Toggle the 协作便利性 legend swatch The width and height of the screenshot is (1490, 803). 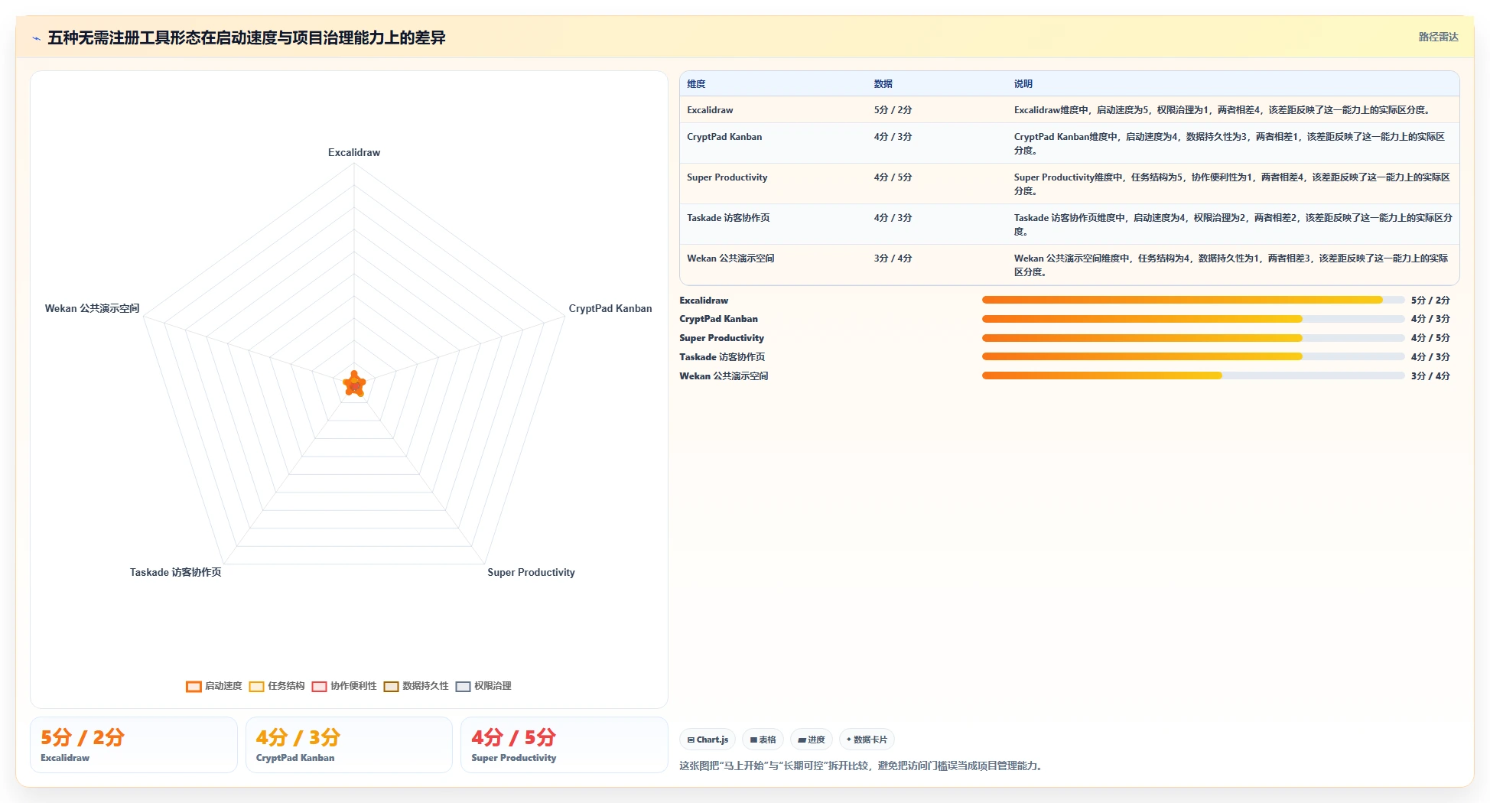(319, 686)
